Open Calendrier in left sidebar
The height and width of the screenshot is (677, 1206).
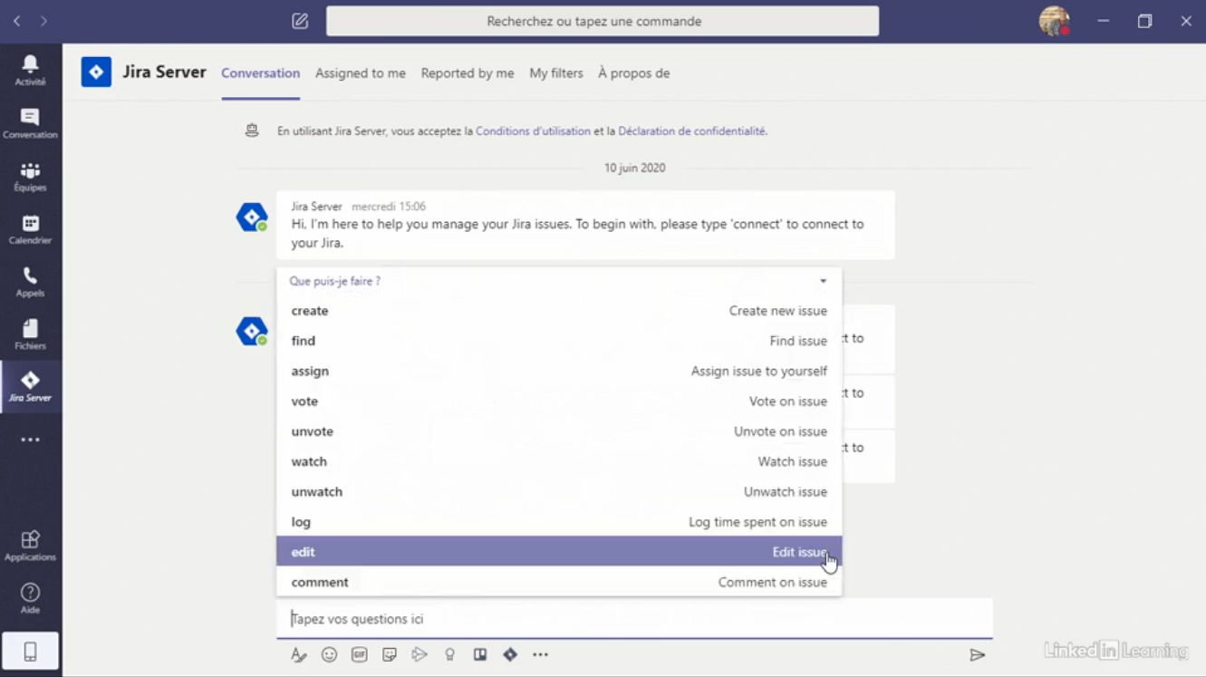(x=30, y=229)
